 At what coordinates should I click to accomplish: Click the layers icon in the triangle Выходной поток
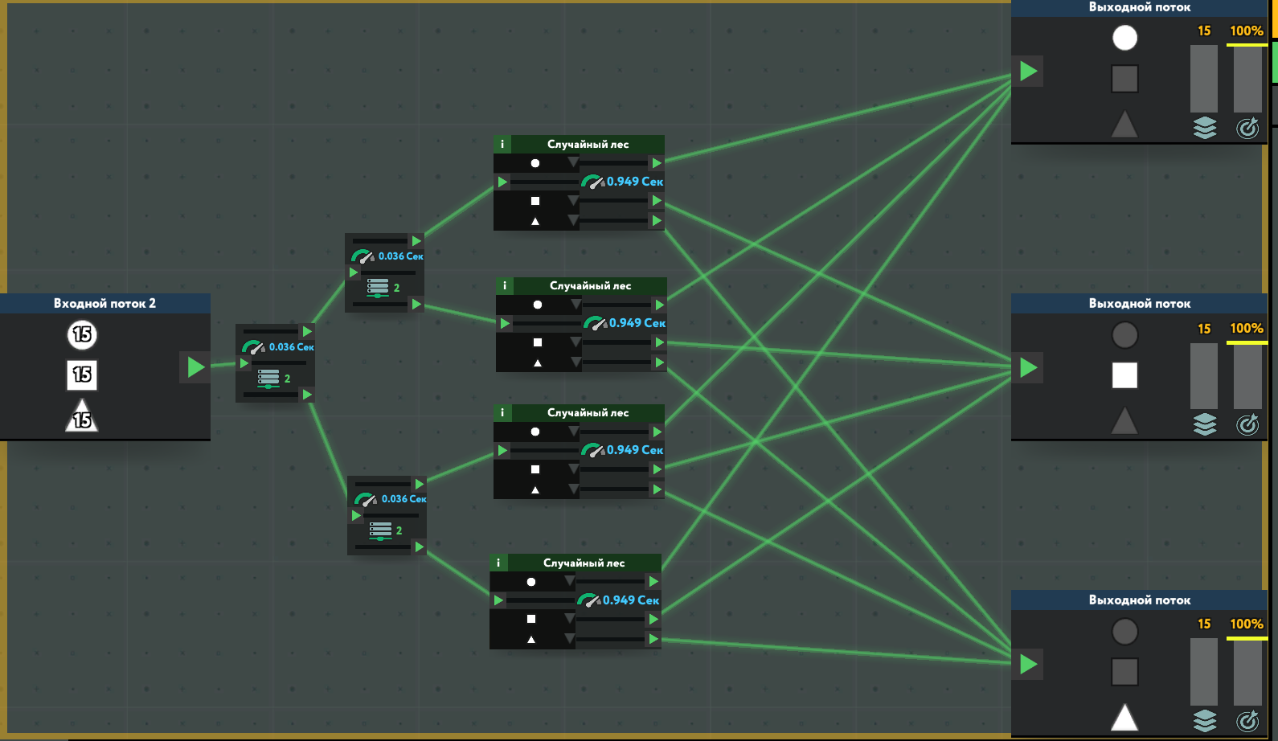[x=1205, y=721]
